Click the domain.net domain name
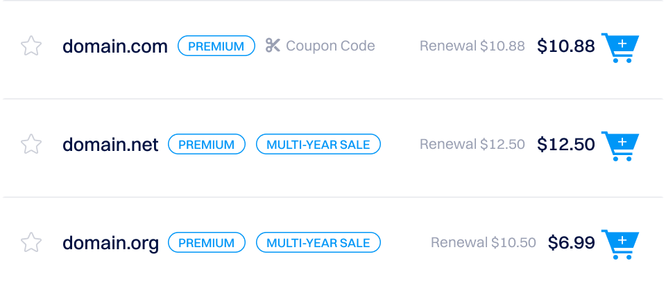 click(110, 145)
